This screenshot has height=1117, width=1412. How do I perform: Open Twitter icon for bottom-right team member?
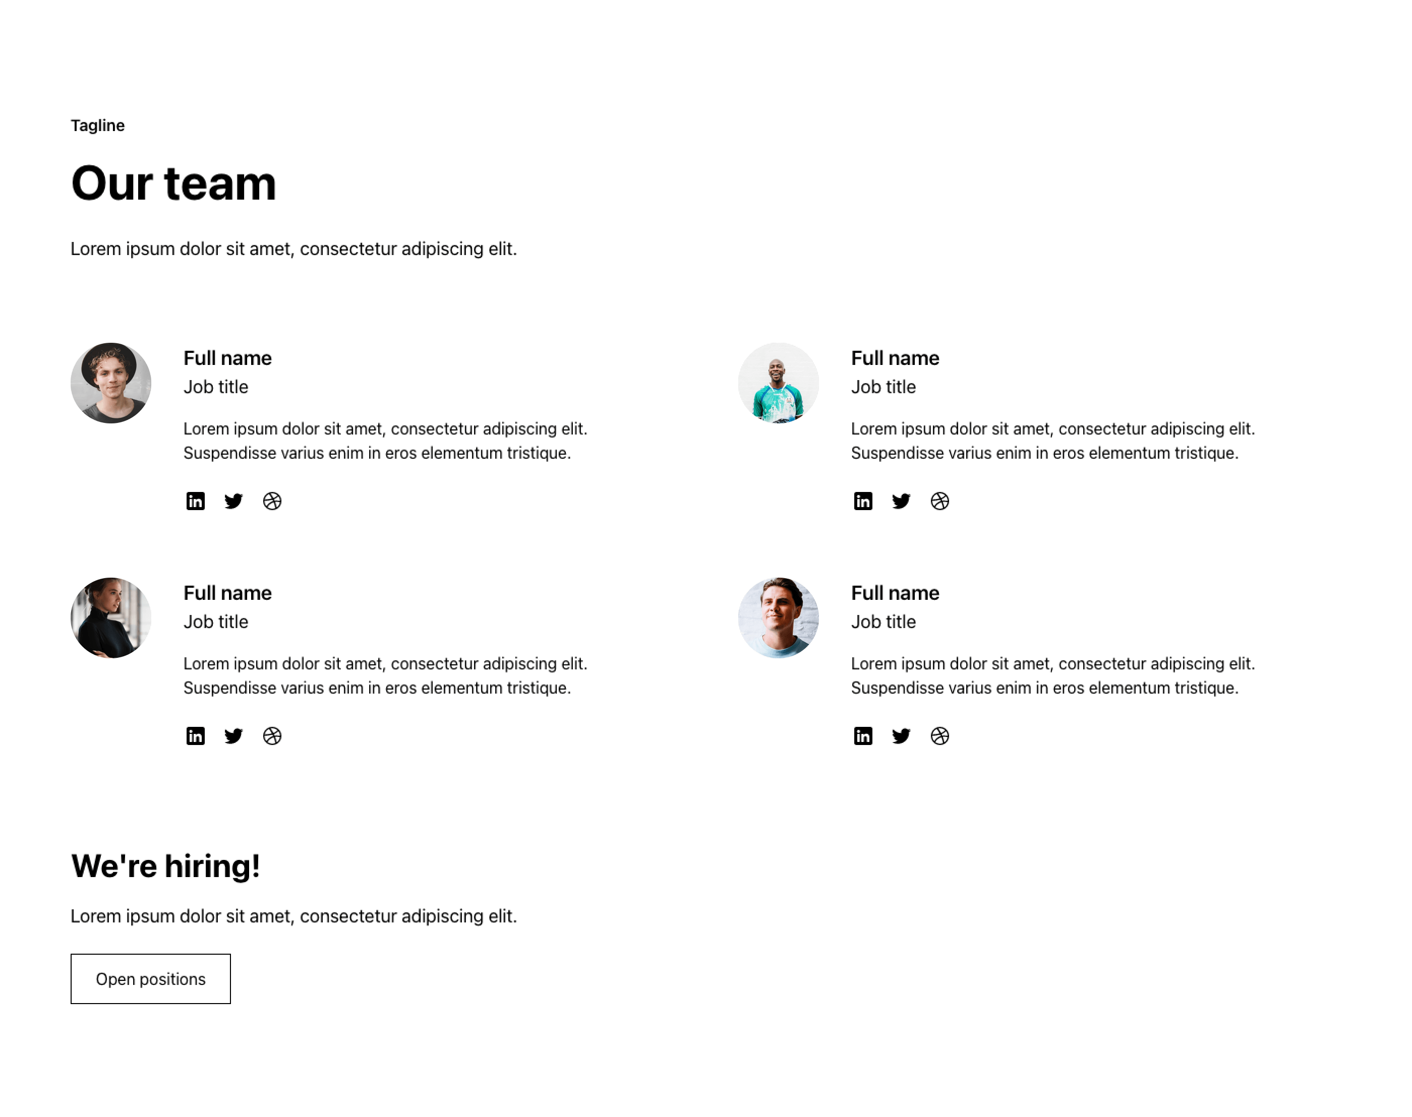[x=901, y=736]
